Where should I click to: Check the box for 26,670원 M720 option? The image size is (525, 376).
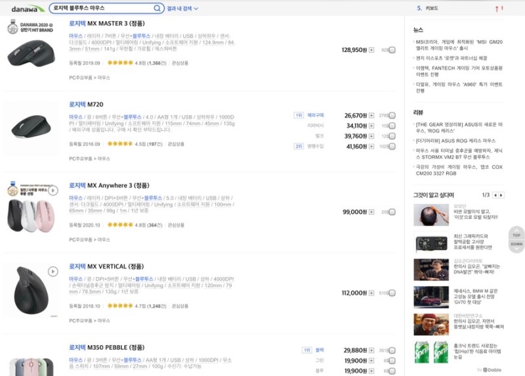click(392, 116)
